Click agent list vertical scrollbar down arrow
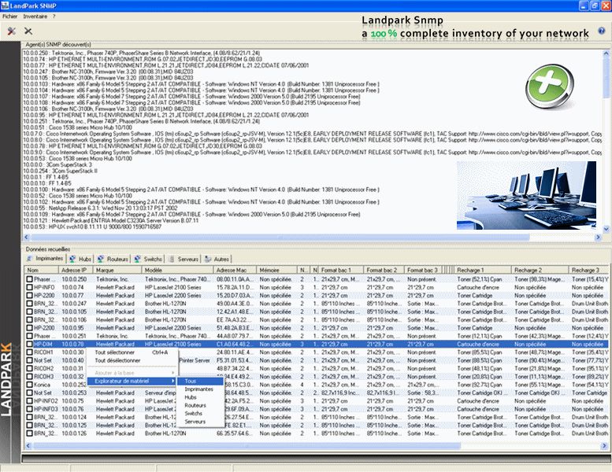 click(x=606, y=229)
